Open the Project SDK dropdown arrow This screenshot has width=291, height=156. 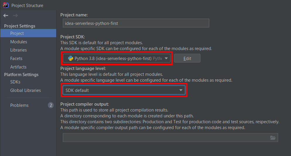click(166, 58)
